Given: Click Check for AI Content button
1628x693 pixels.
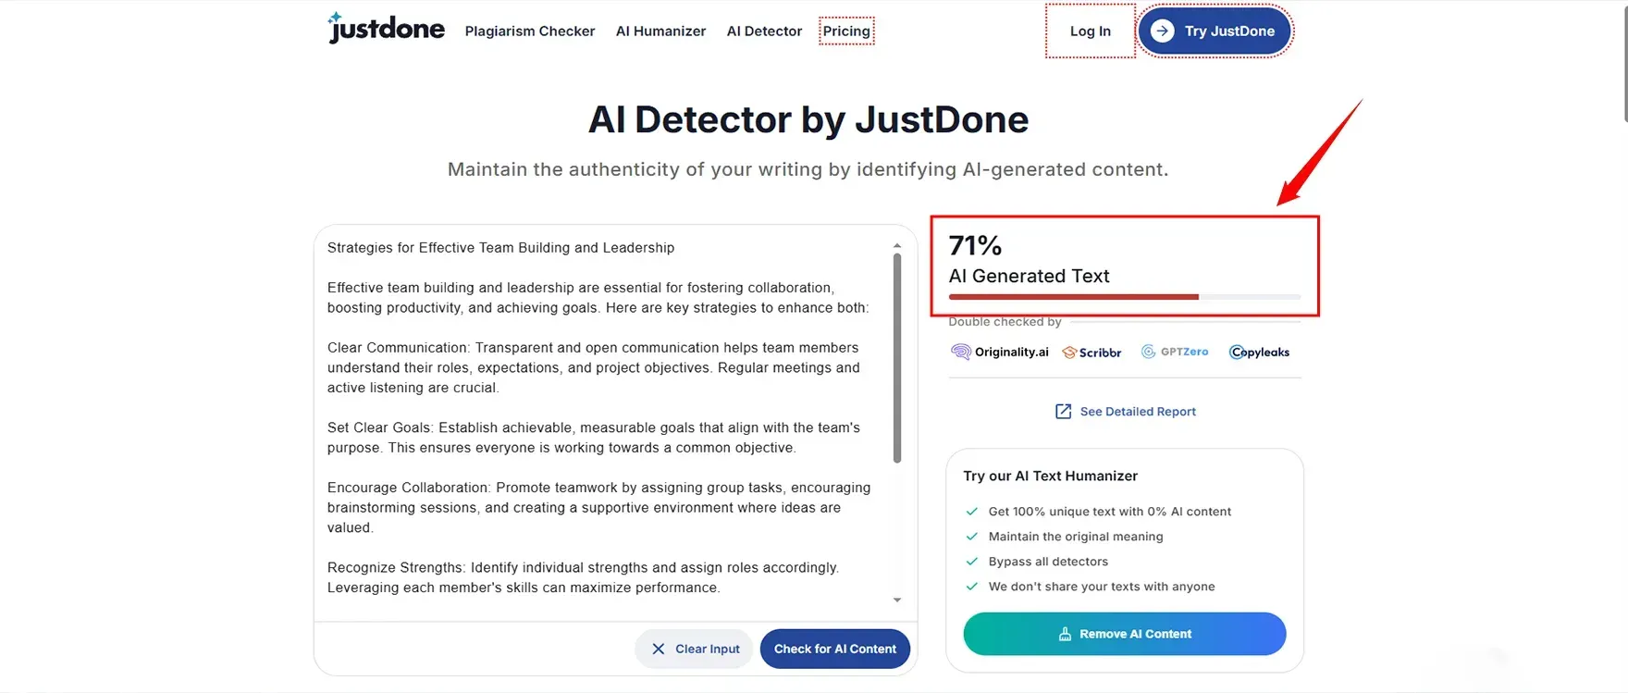Looking at the screenshot, I should [835, 649].
